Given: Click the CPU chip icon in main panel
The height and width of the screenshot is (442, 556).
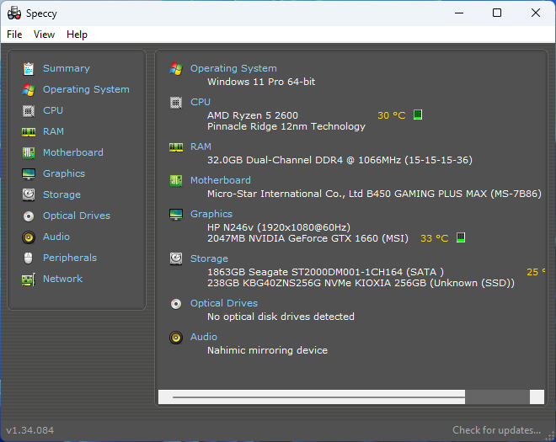Looking at the screenshot, I should pyautogui.click(x=176, y=103).
